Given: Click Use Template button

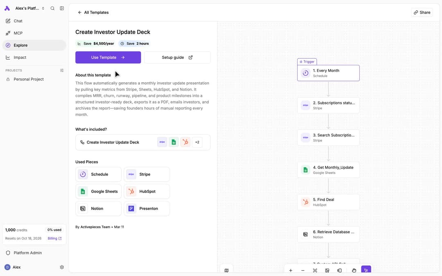Looking at the screenshot, I should tap(108, 58).
